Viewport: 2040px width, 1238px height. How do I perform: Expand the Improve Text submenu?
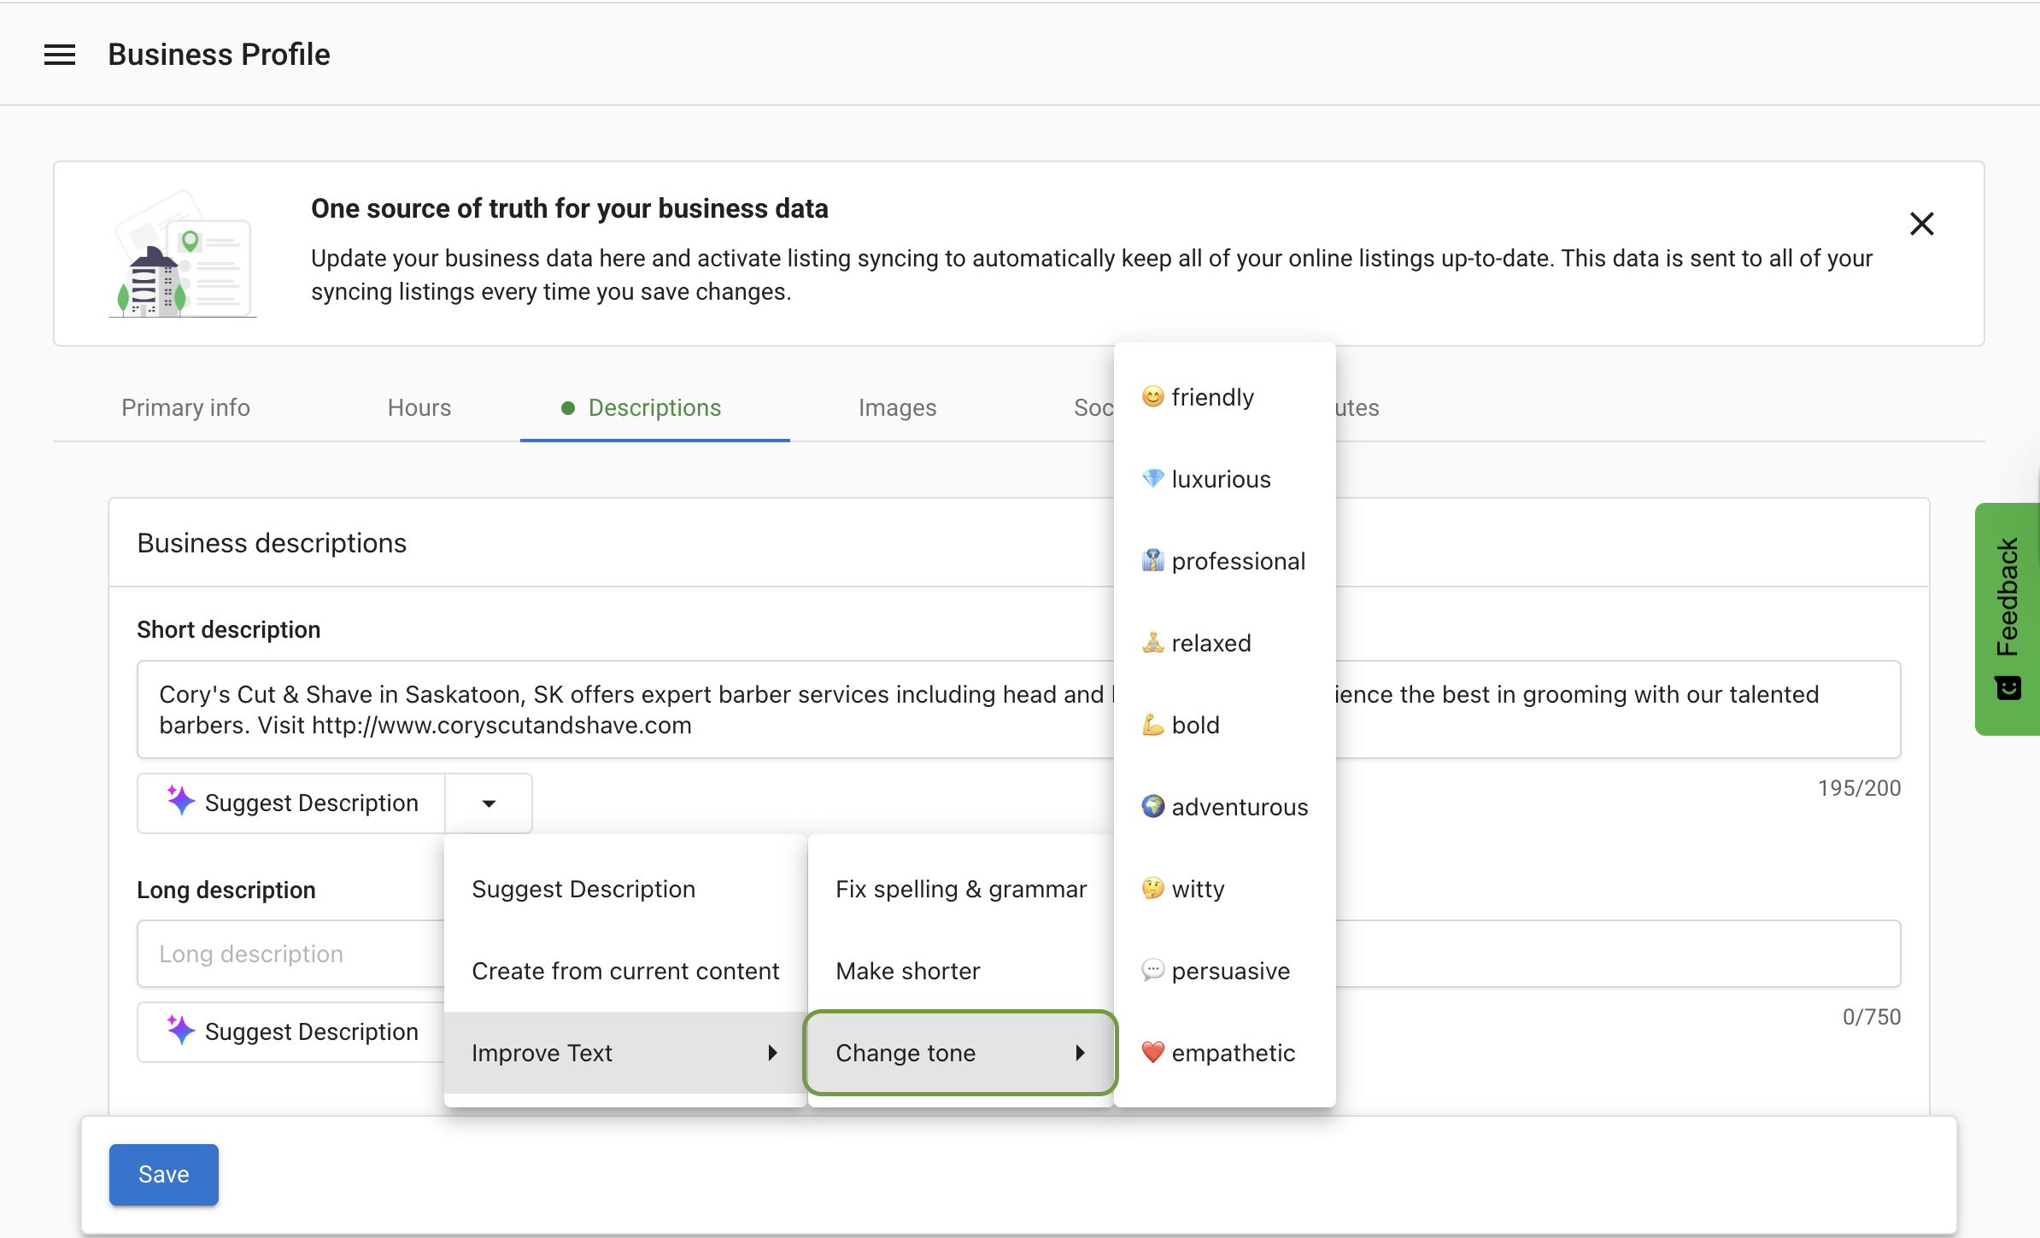pyautogui.click(x=625, y=1053)
